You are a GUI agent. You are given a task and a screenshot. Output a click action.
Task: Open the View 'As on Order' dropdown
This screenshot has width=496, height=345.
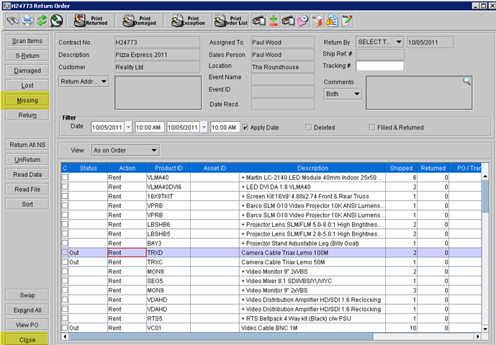point(124,151)
